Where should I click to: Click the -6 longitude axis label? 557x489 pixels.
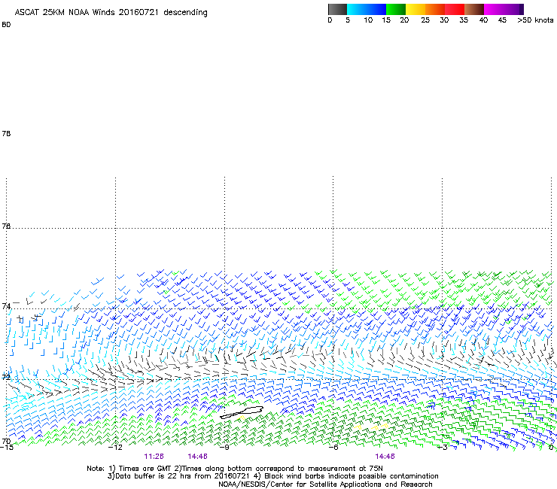click(333, 448)
